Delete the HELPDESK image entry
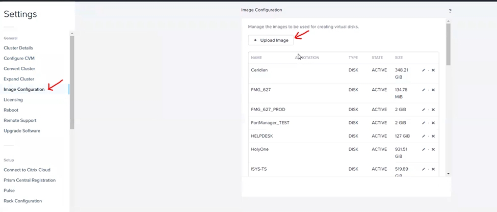The width and height of the screenshot is (497, 212). coord(433,137)
